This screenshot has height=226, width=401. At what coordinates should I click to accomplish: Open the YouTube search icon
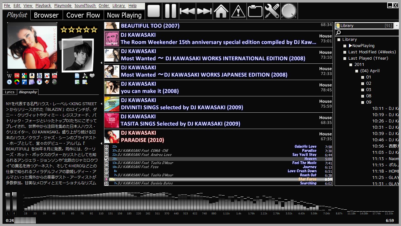[x=55, y=76]
